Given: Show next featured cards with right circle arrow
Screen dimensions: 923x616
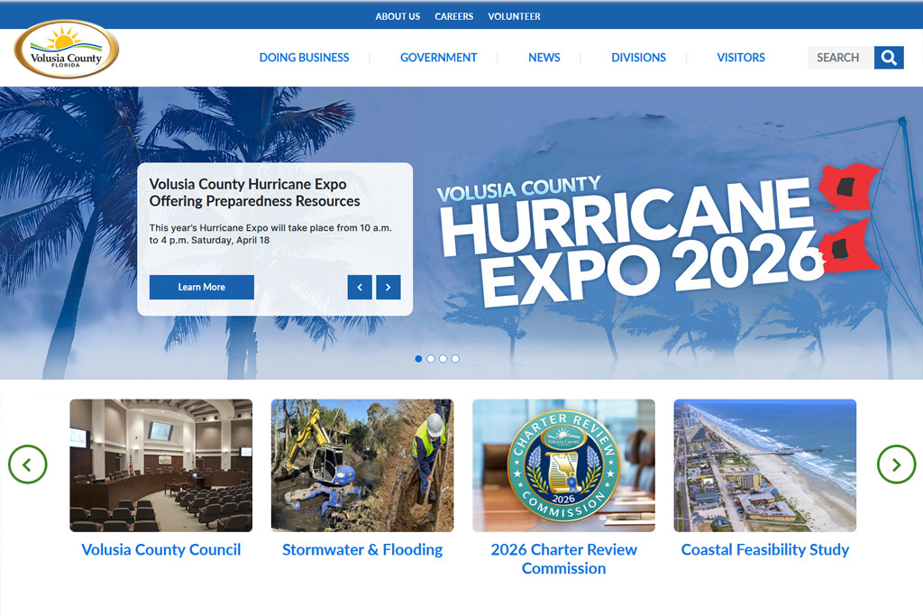Looking at the screenshot, I should coord(896,464).
